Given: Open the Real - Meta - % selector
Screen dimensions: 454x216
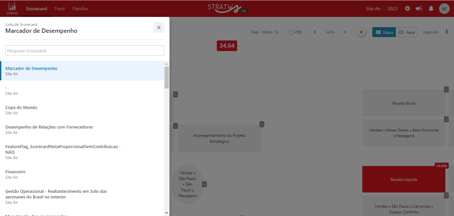Looking at the screenshot, I should tap(265, 32).
